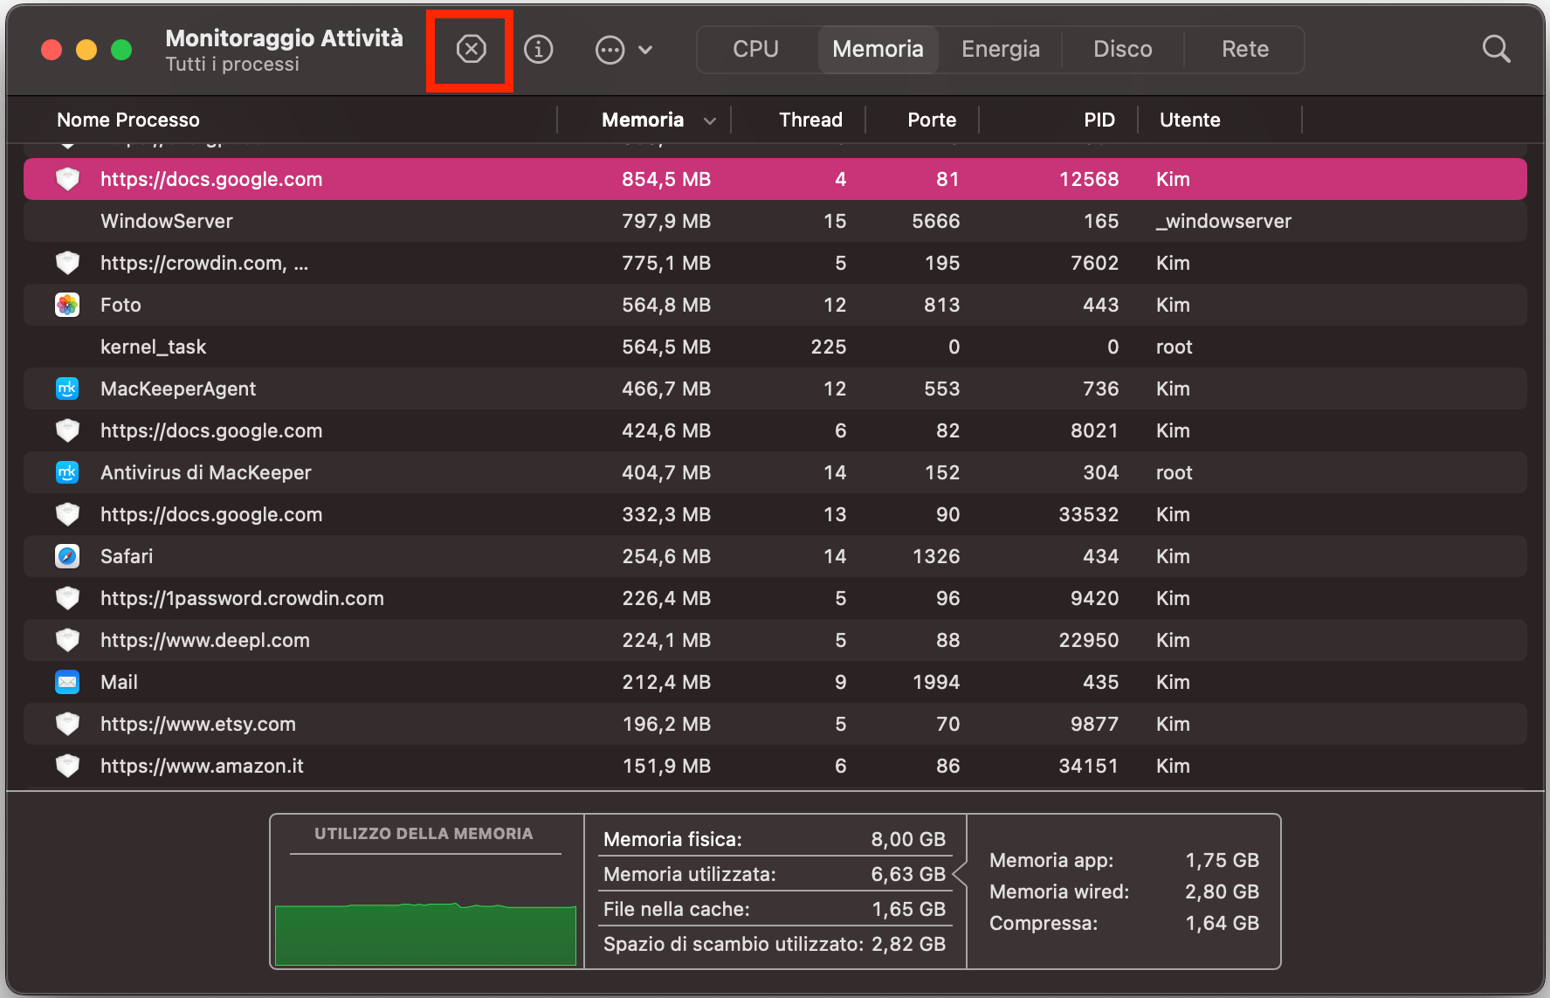Open process info with the (i) icon
Image resolution: width=1550 pixels, height=998 pixels.
(538, 50)
